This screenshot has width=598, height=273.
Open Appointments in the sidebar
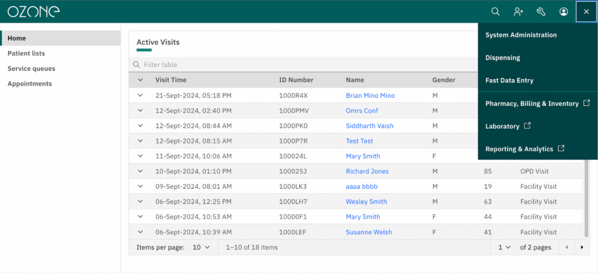(x=60, y=84)
